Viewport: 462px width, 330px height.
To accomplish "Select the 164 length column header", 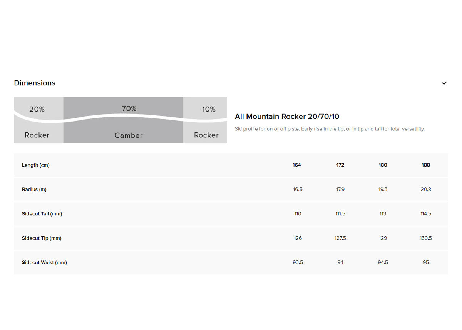I will coord(297,165).
